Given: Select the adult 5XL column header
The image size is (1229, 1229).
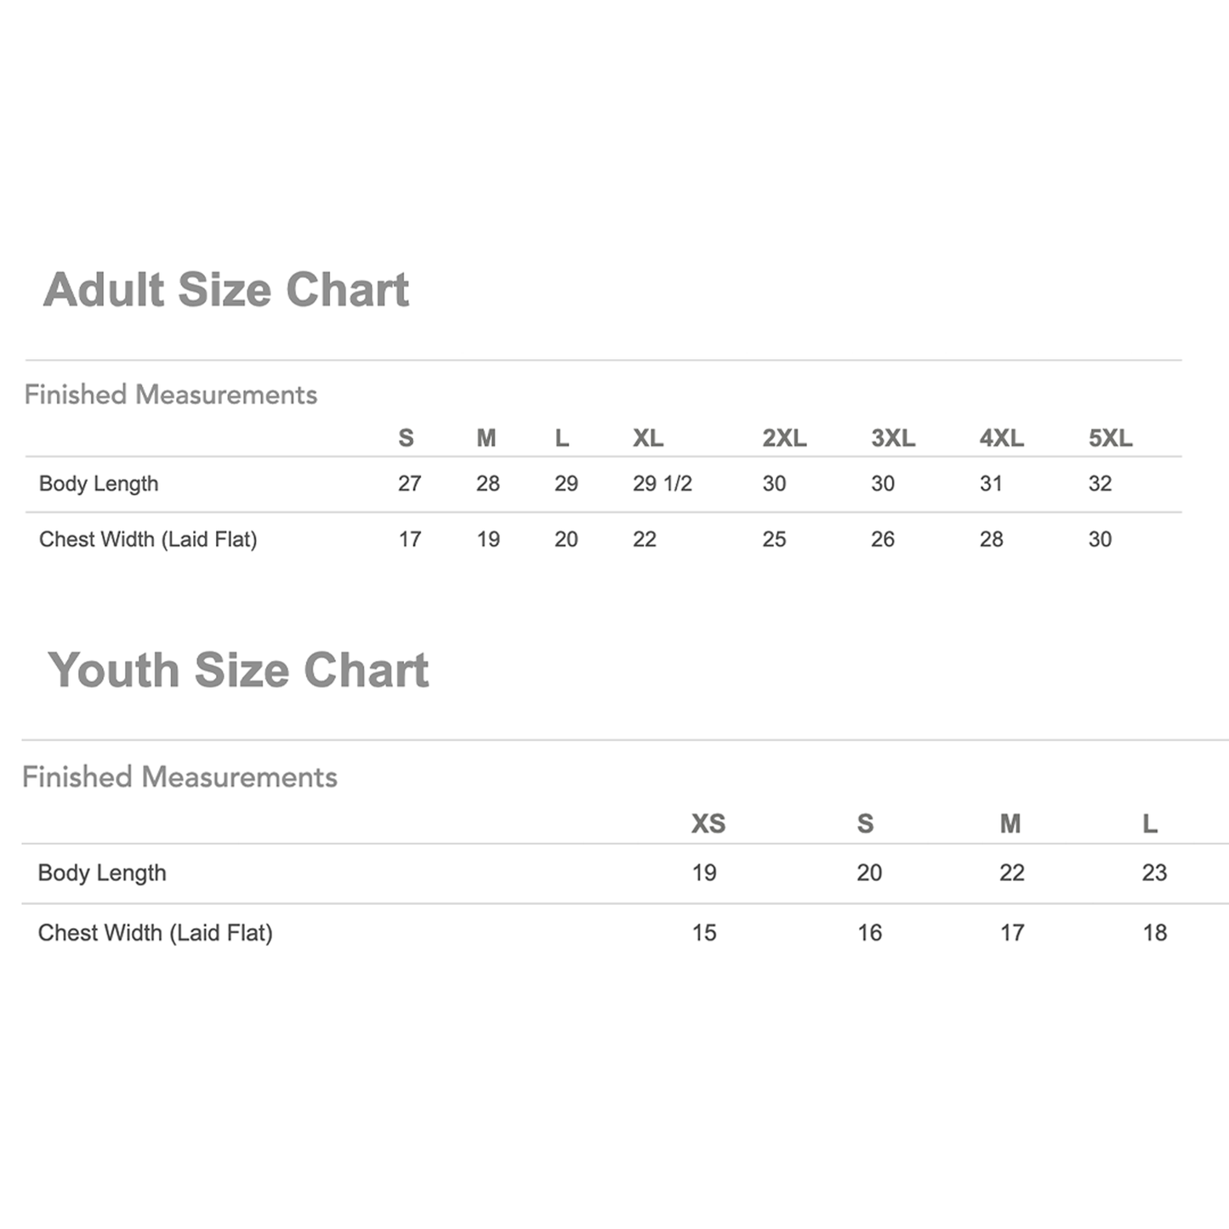Looking at the screenshot, I should click(x=1110, y=438).
